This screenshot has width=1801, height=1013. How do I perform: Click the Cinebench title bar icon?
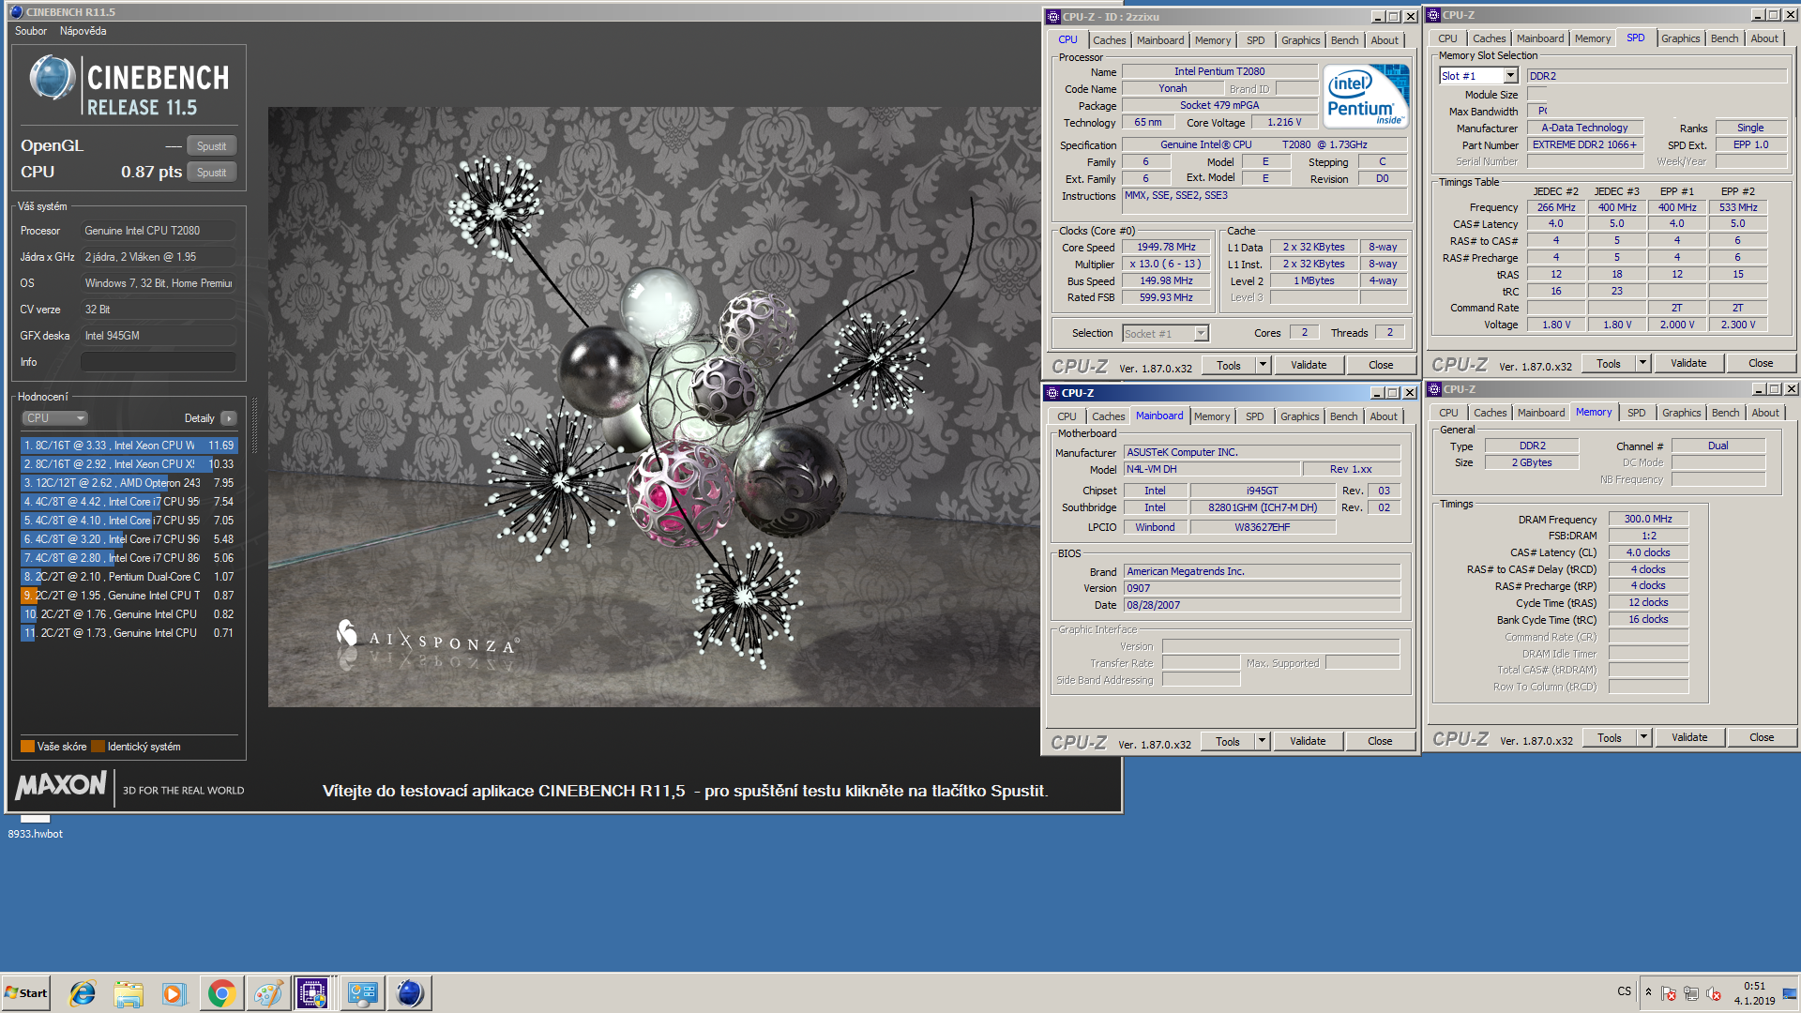[x=16, y=12]
